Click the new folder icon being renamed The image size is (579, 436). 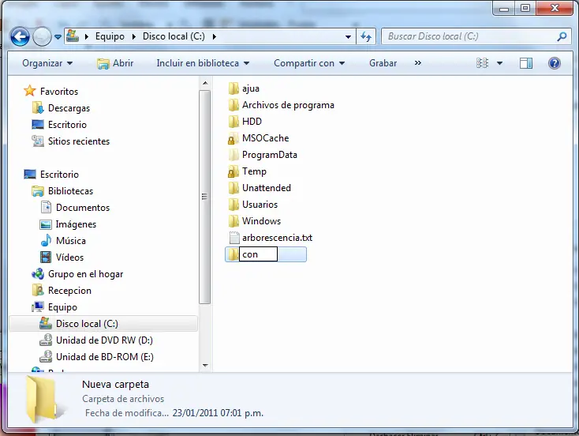(x=233, y=254)
